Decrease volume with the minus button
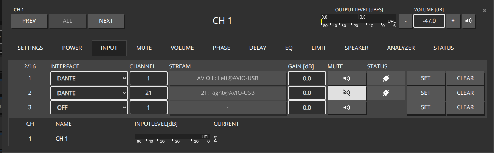Screen dimensions: 494x153 405,21
